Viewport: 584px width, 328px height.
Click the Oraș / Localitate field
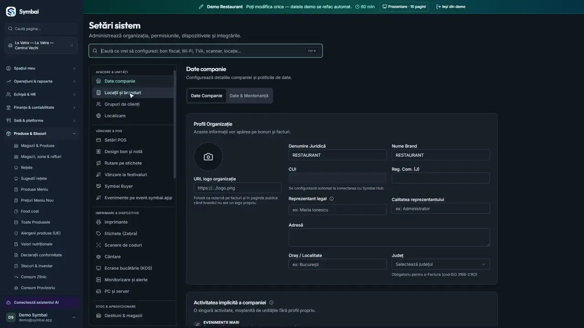click(x=338, y=264)
